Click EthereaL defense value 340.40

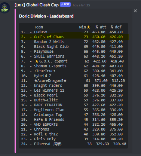pos(120,144)
